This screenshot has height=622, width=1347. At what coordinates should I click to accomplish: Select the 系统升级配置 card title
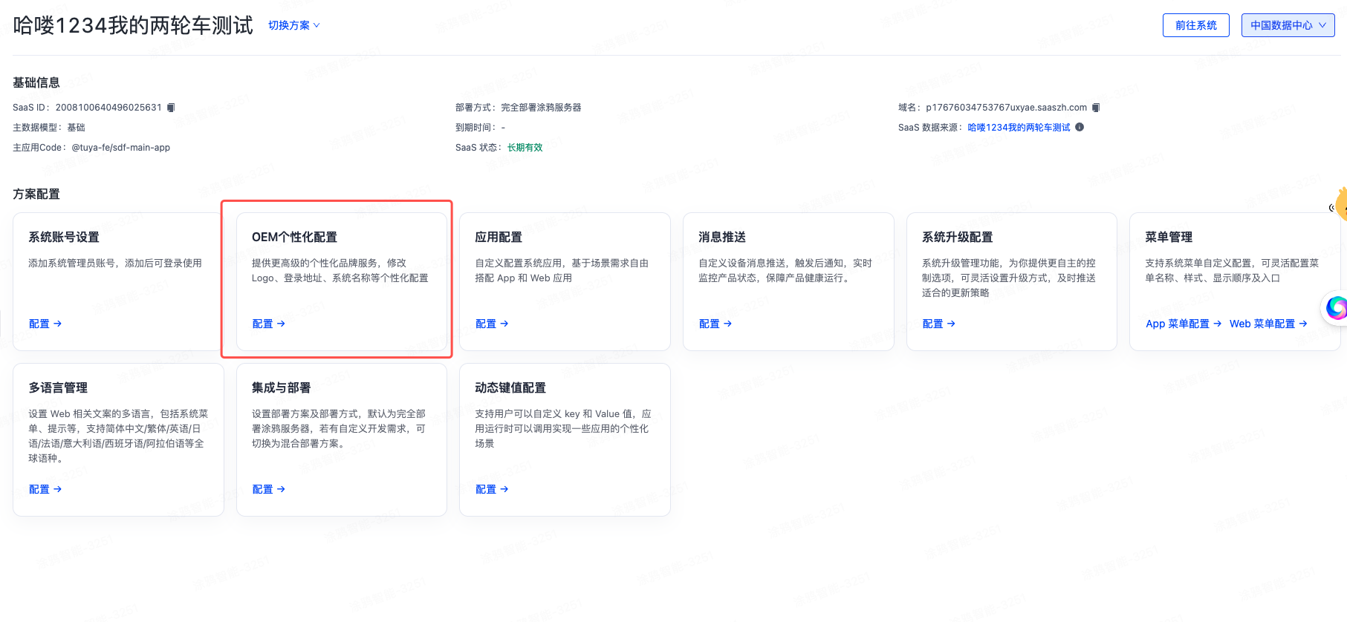coord(957,237)
